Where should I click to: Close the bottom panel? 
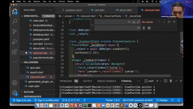coord(181,81)
